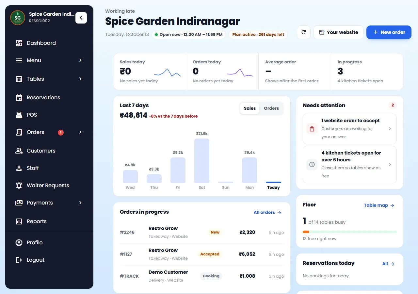Open the Table map link
Image resolution: width=418 pixels, height=294 pixels.
379,205
